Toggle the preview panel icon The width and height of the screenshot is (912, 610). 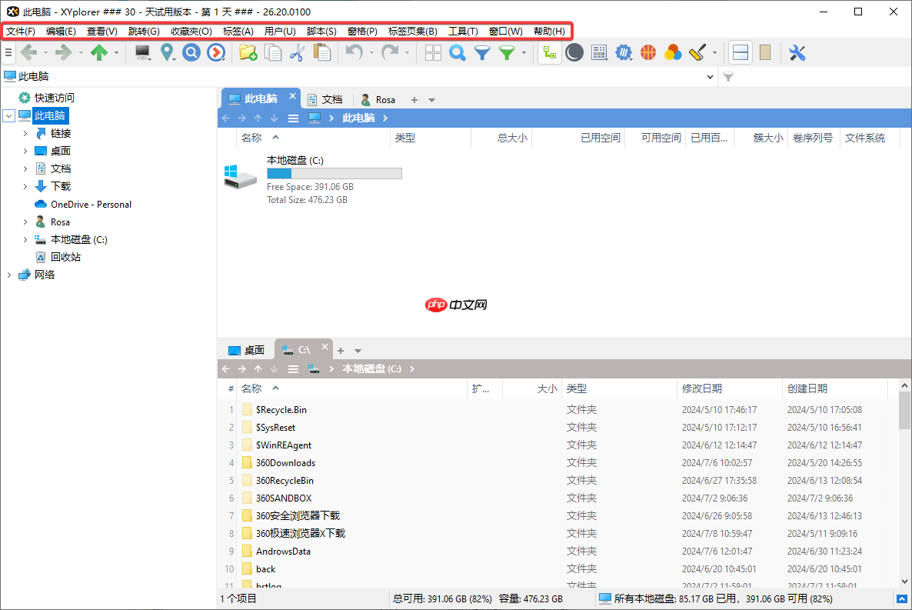766,52
